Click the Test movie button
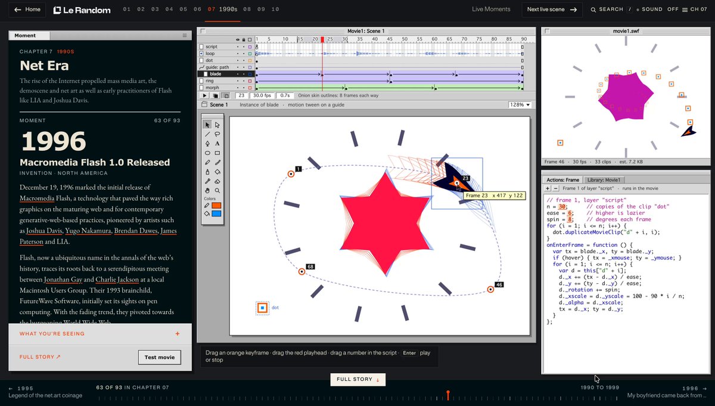 (160, 357)
